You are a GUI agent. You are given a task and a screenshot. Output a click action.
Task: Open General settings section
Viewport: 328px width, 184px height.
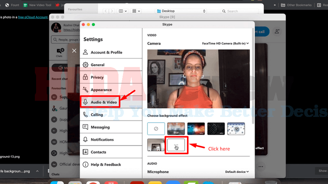[x=111, y=65]
